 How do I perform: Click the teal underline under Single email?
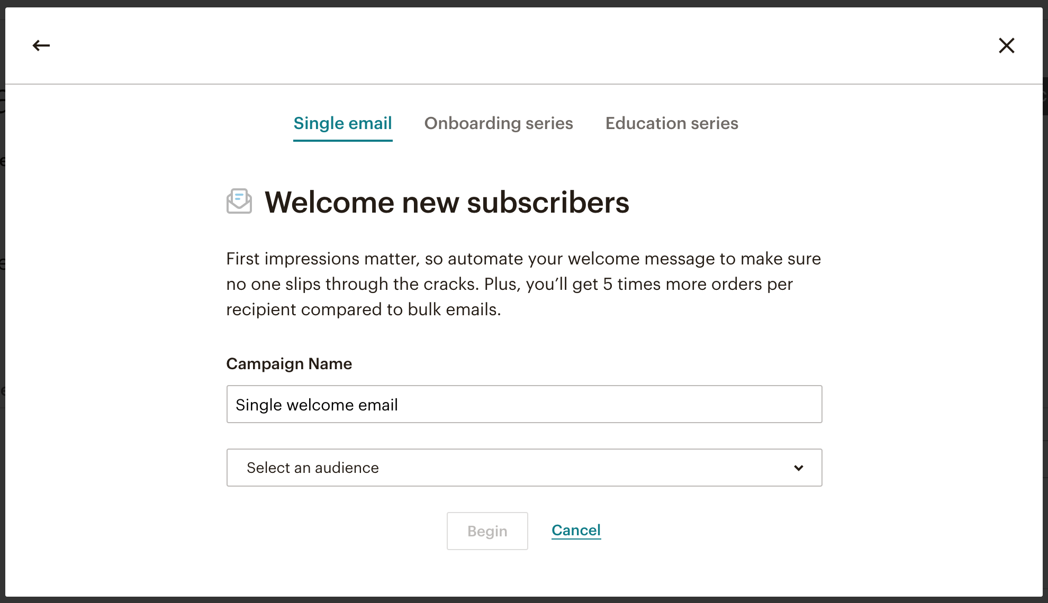342,140
